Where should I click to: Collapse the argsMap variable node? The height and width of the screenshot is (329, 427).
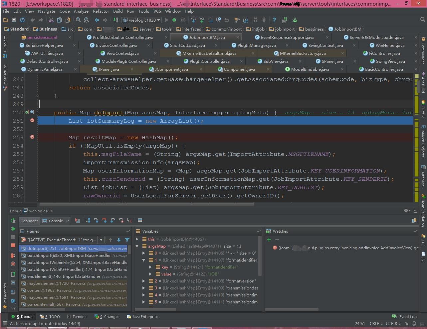(x=137, y=246)
